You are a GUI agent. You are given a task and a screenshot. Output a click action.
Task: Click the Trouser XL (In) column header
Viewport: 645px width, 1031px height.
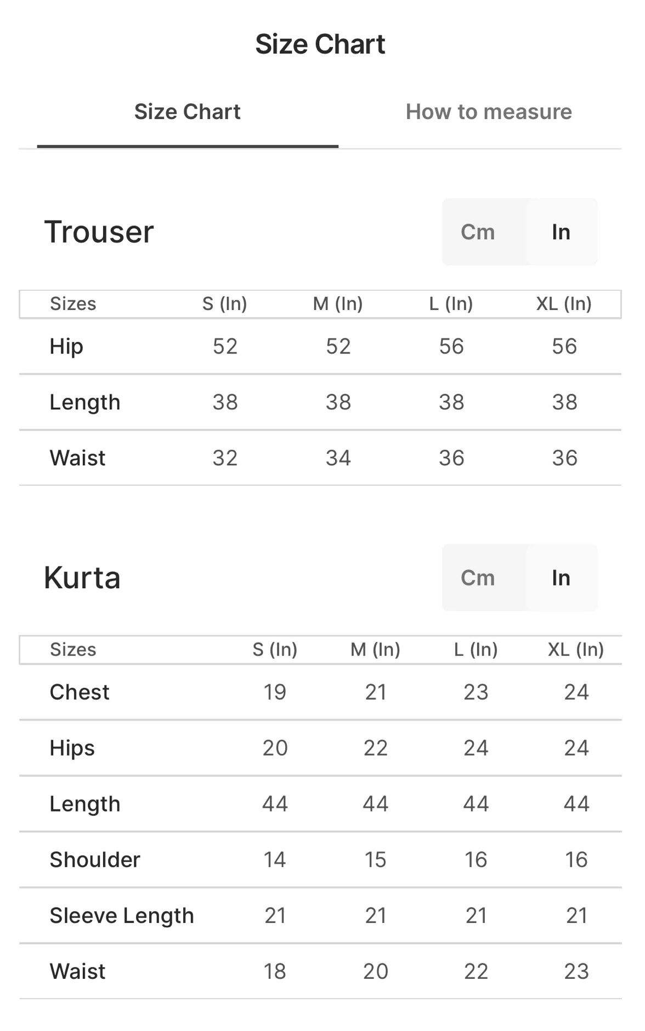click(564, 304)
